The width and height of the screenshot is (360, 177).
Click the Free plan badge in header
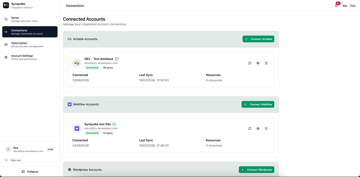point(353,6)
